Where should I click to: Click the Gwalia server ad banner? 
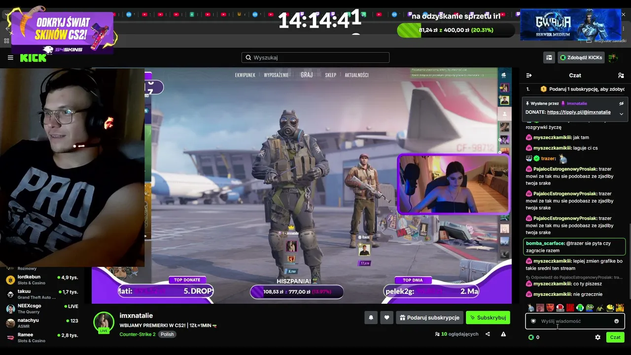pos(570,25)
